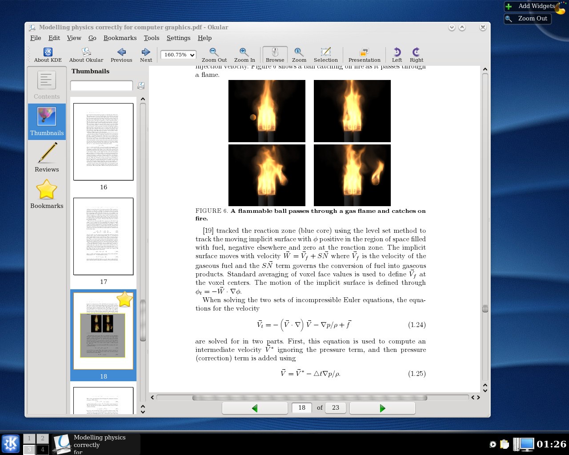Click the green next-page arrow button
Viewport: 569px width, 455px height.
(382, 408)
